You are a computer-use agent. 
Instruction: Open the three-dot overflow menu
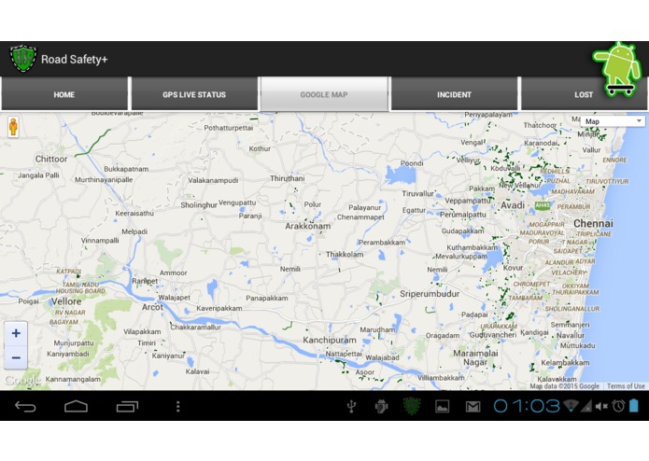tap(178, 407)
